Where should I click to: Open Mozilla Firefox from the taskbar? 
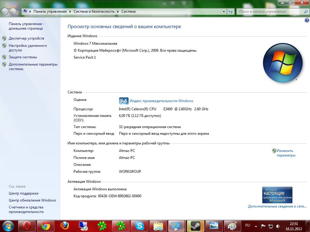(64, 226)
